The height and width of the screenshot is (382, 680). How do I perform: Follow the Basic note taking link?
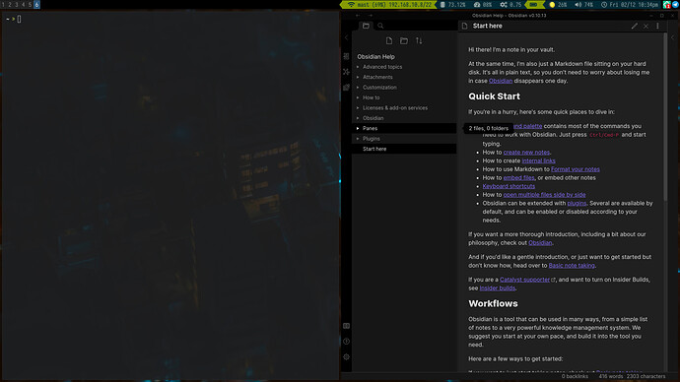(572, 266)
